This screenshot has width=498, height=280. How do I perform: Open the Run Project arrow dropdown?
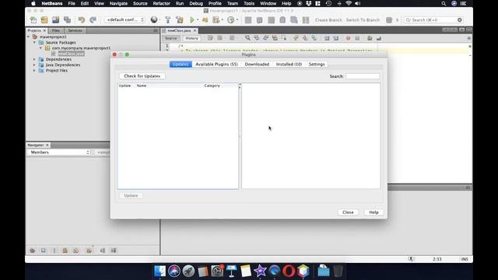[x=198, y=20]
